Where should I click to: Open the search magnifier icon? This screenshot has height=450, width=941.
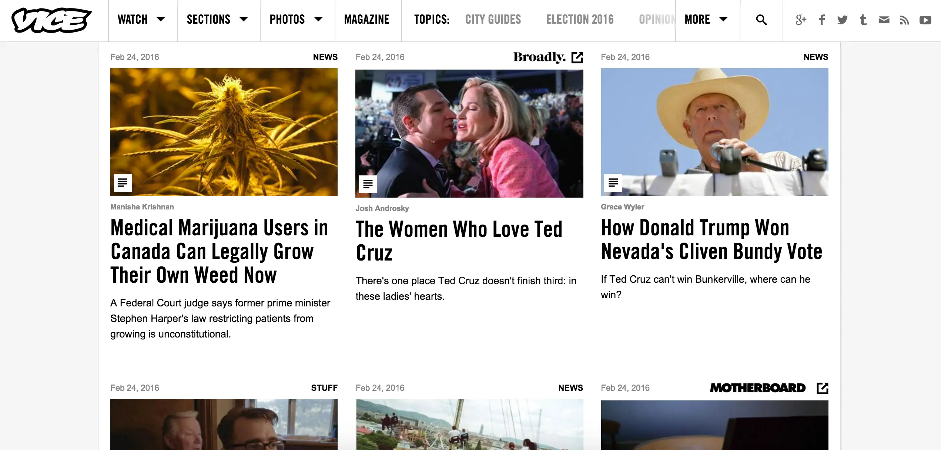(x=761, y=20)
